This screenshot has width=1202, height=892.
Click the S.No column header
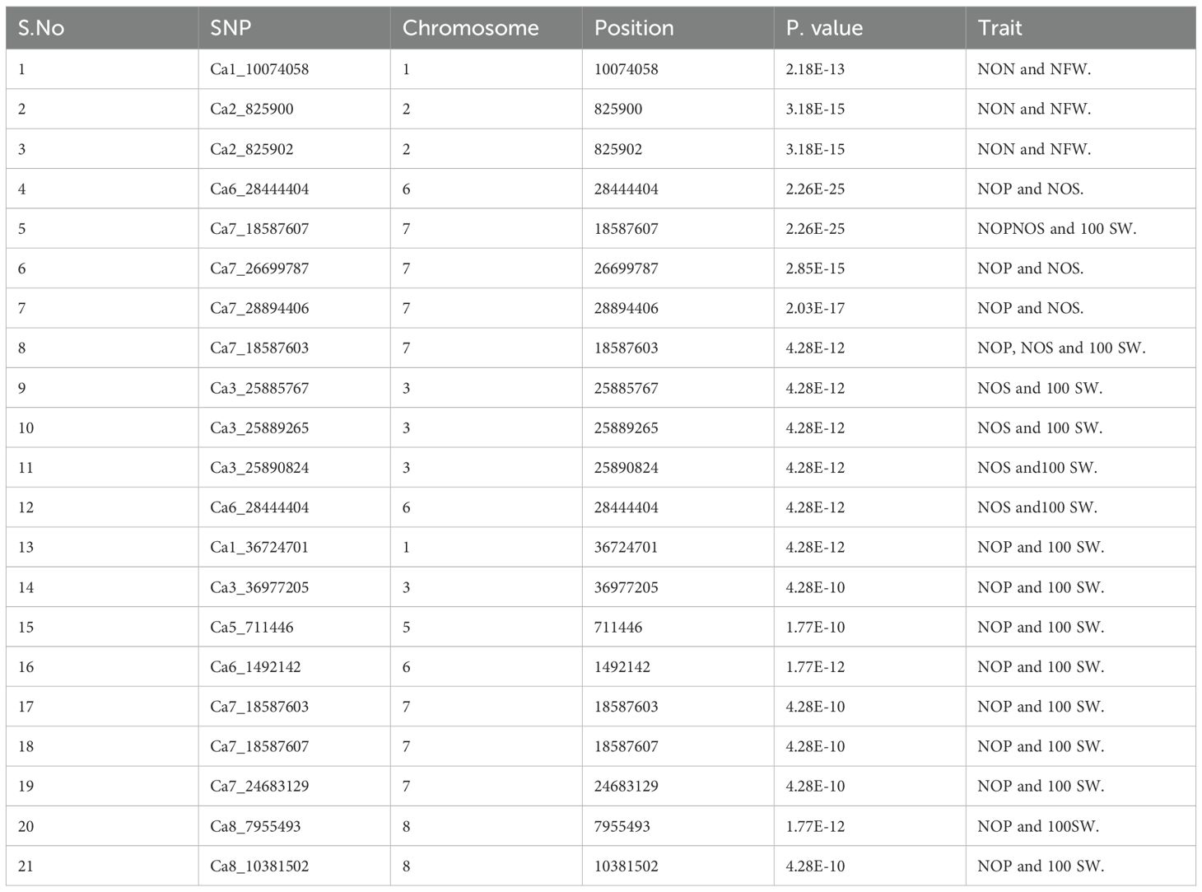41,28
